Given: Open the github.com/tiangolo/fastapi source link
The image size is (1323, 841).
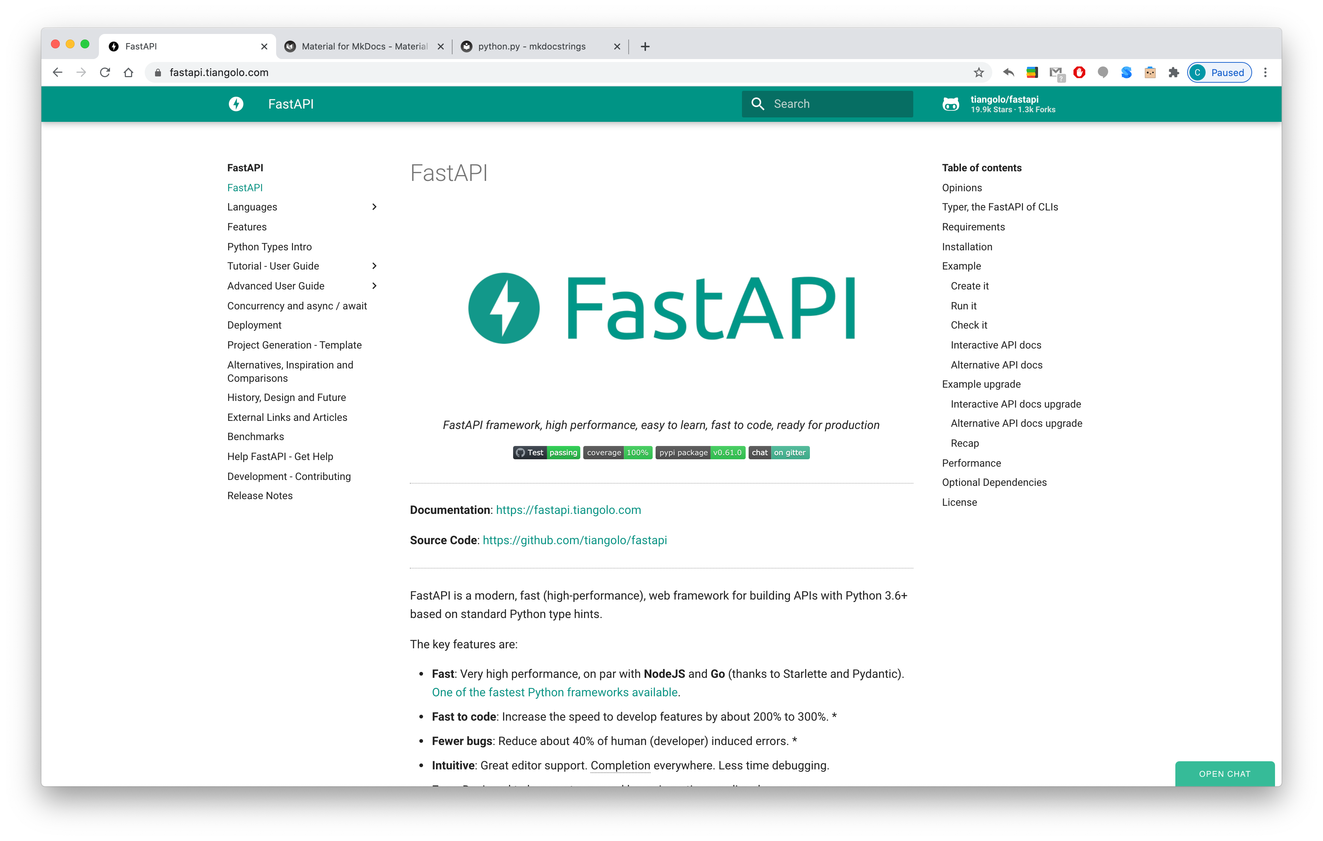Looking at the screenshot, I should tap(574, 540).
